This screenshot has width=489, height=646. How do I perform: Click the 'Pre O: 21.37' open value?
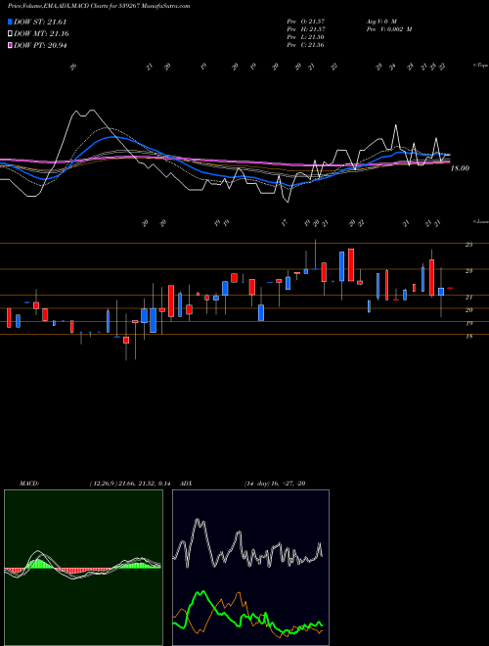coord(305,22)
